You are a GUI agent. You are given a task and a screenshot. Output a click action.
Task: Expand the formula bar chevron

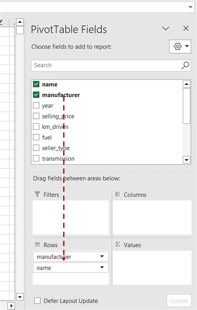[190, 7]
